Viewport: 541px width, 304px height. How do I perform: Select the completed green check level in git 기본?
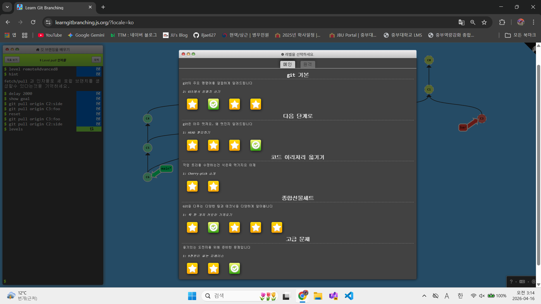(x=213, y=104)
